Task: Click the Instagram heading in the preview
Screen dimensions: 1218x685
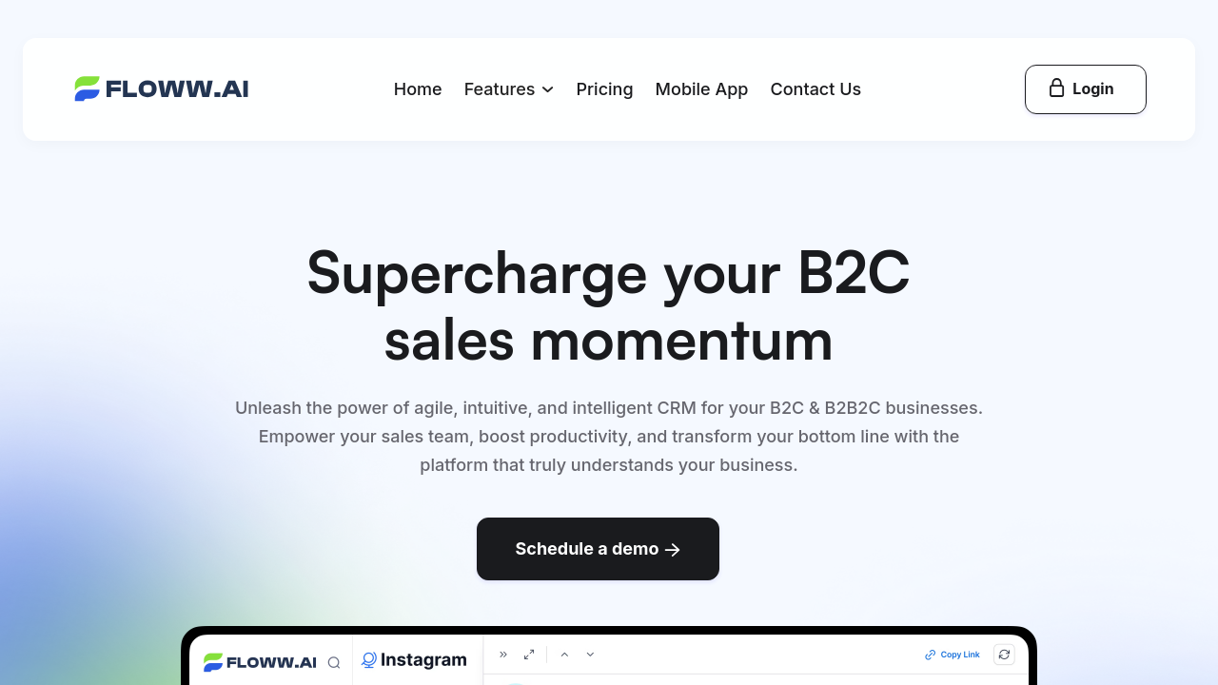Action: 423,660
